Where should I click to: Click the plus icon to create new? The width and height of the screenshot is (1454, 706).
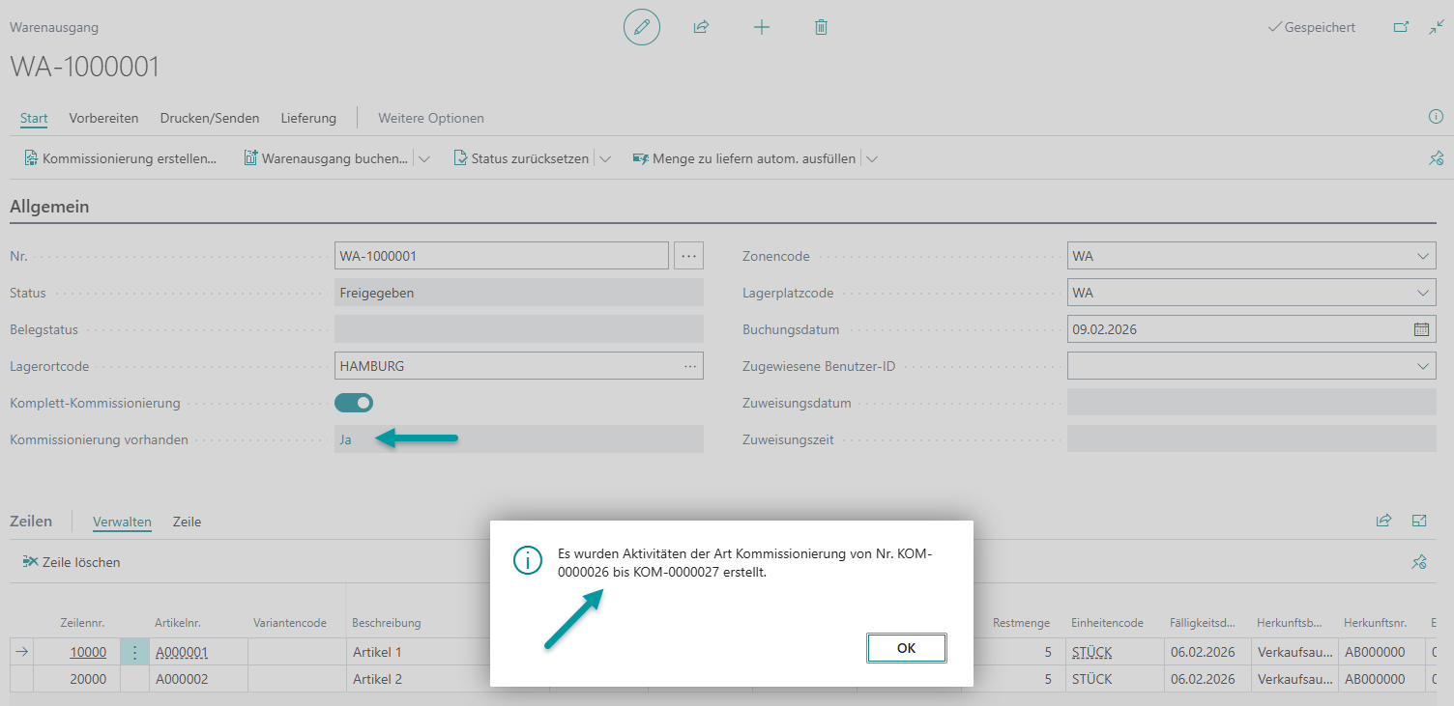click(x=762, y=27)
